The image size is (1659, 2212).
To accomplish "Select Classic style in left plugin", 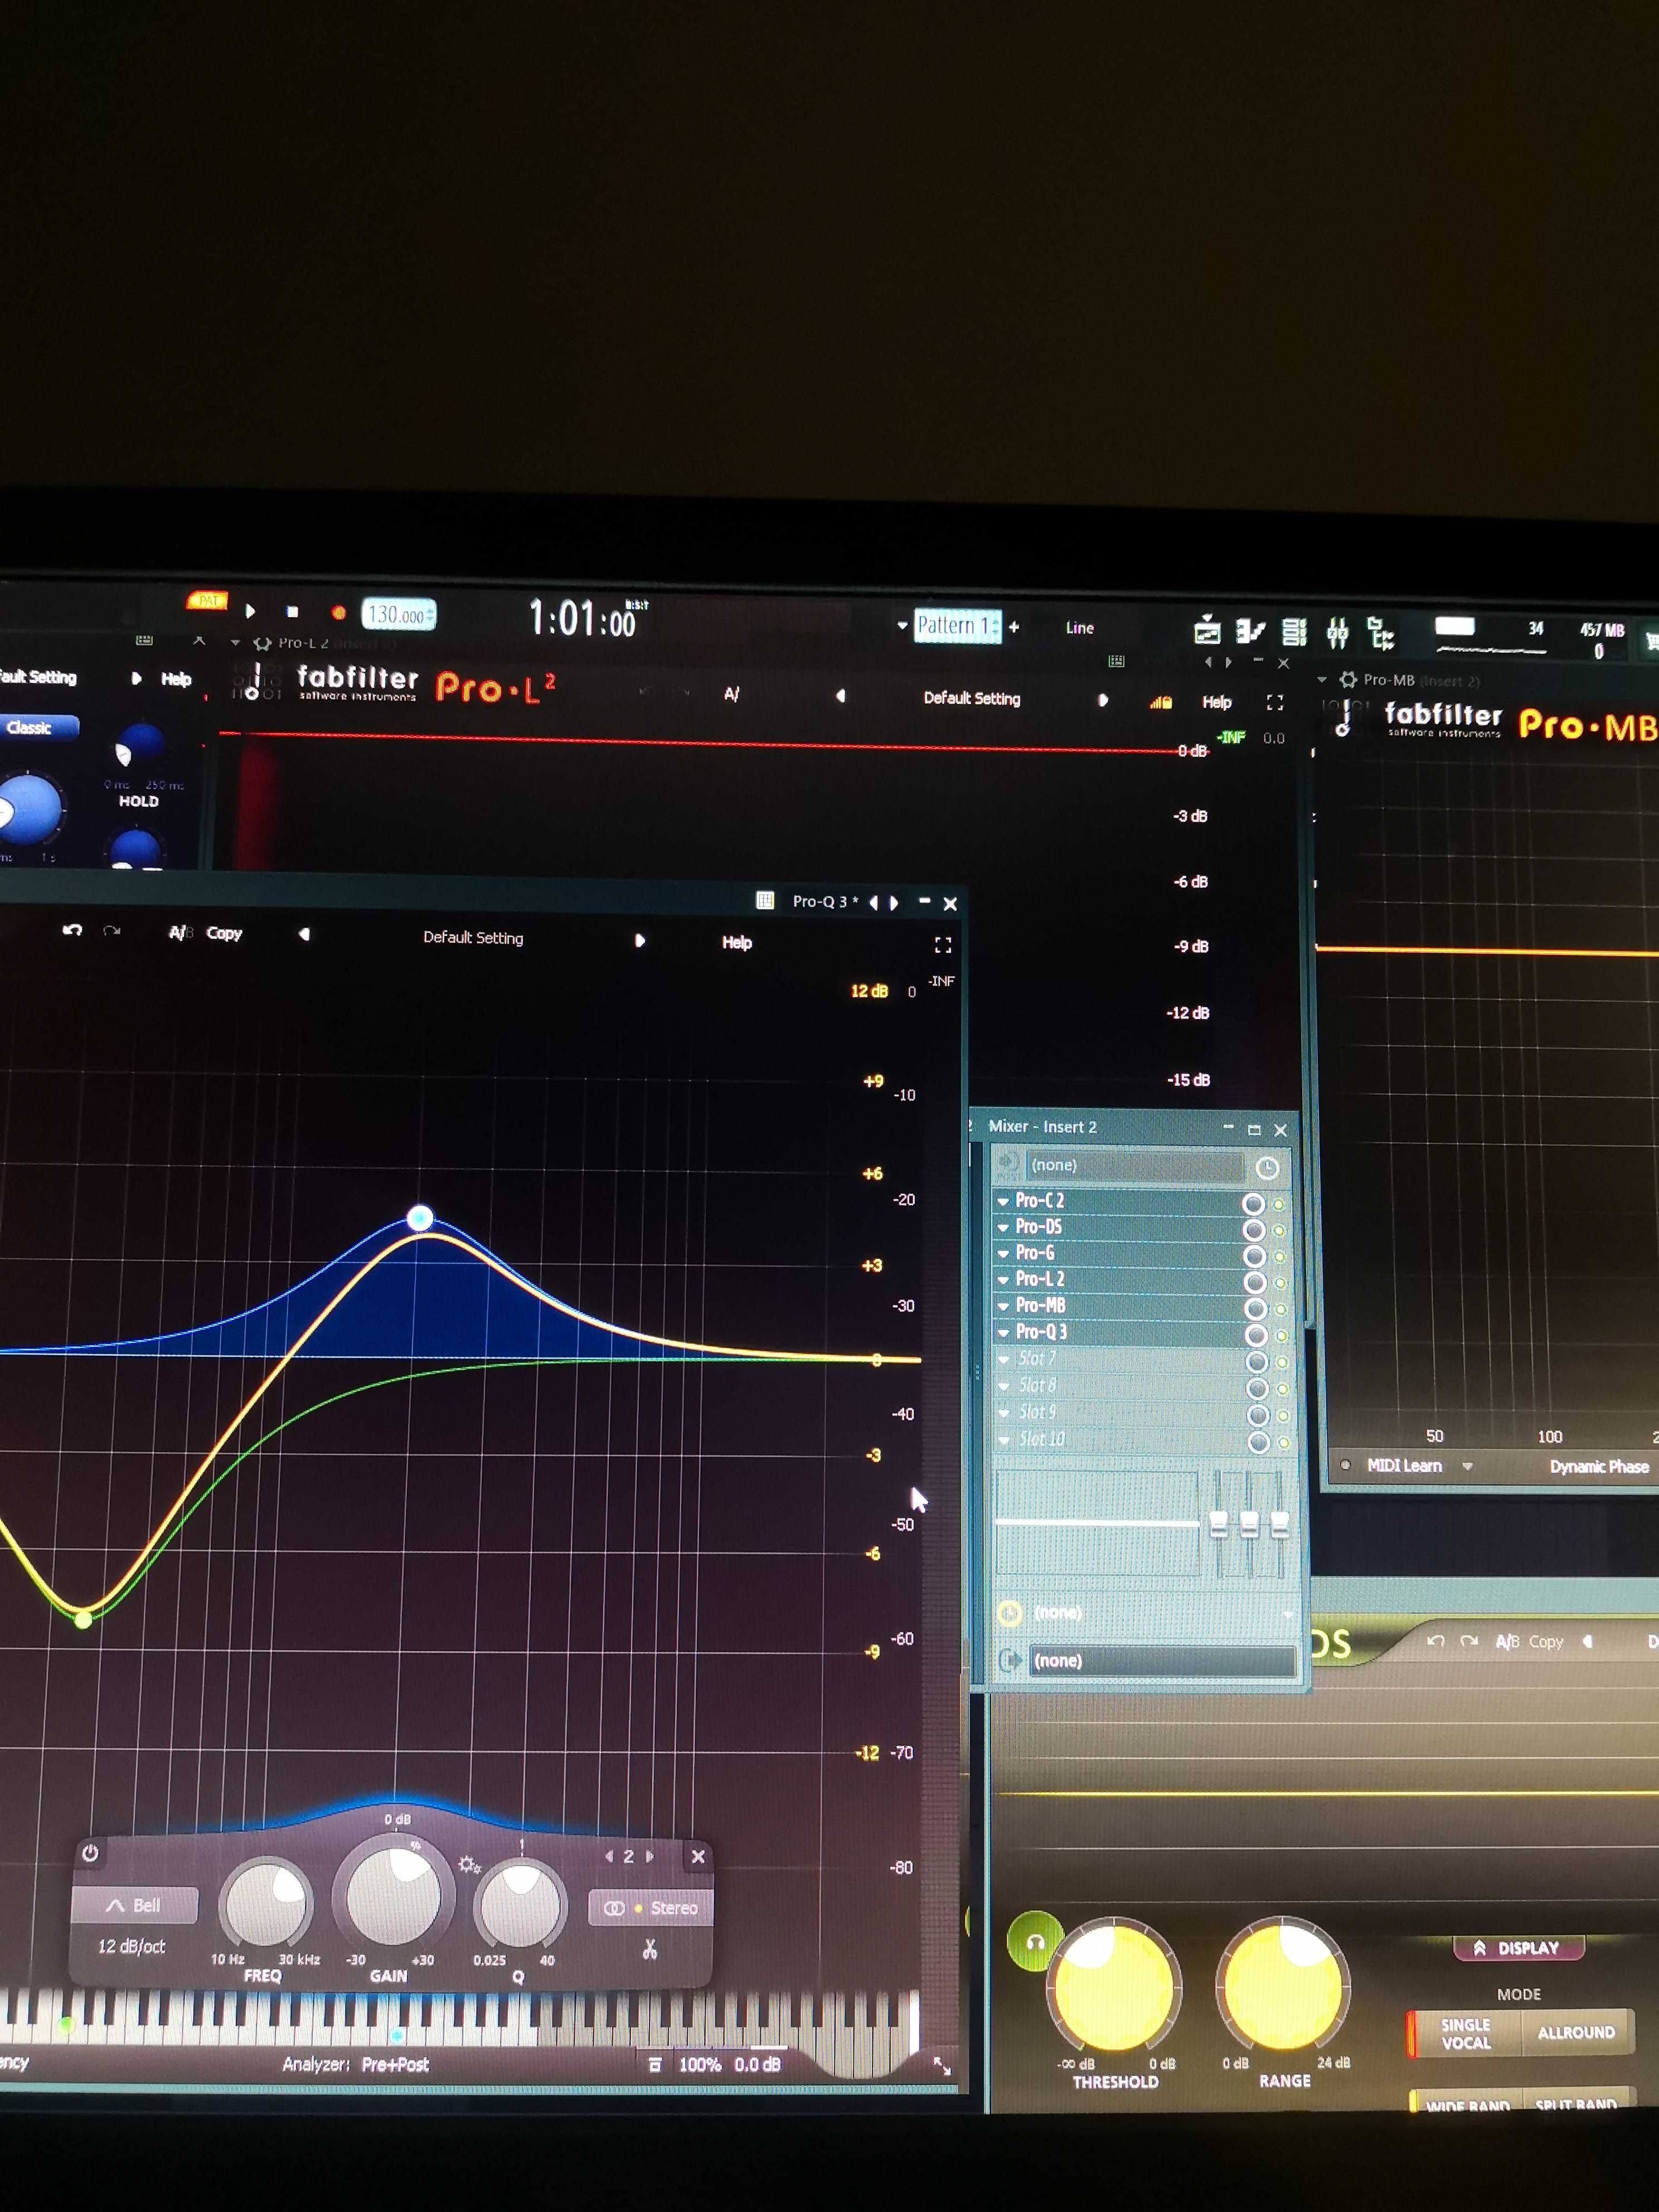I will point(30,727).
